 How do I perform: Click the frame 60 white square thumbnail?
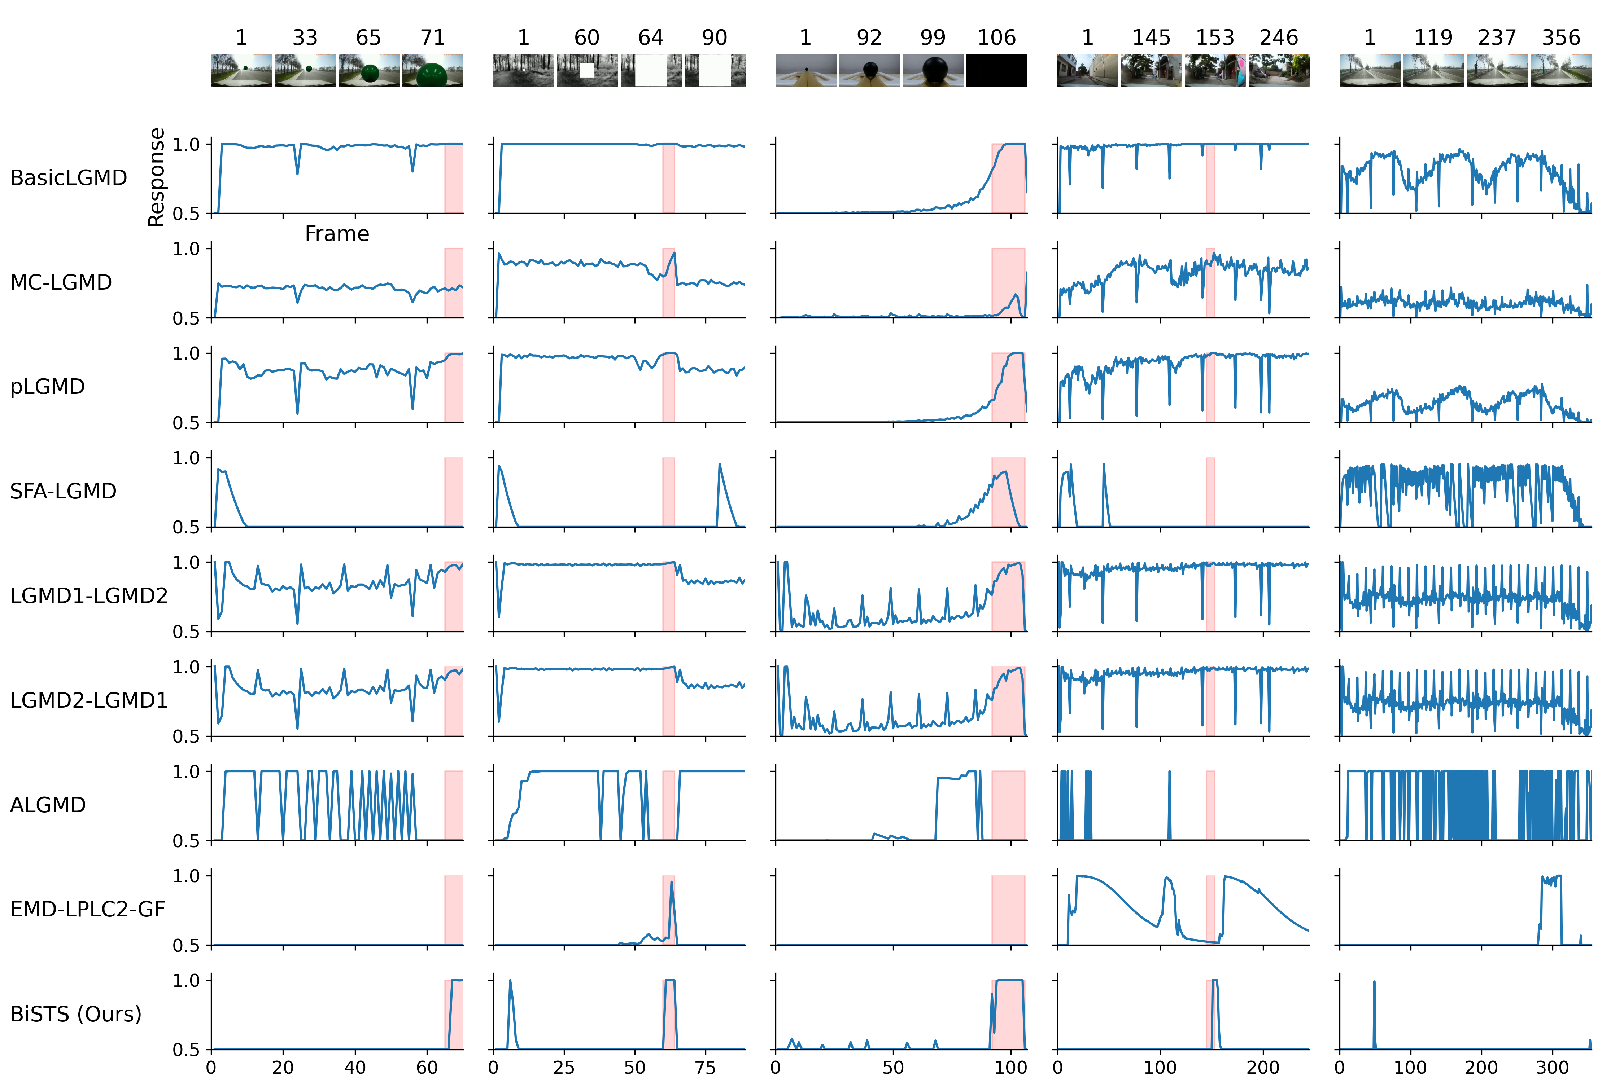tap(587, 70)
